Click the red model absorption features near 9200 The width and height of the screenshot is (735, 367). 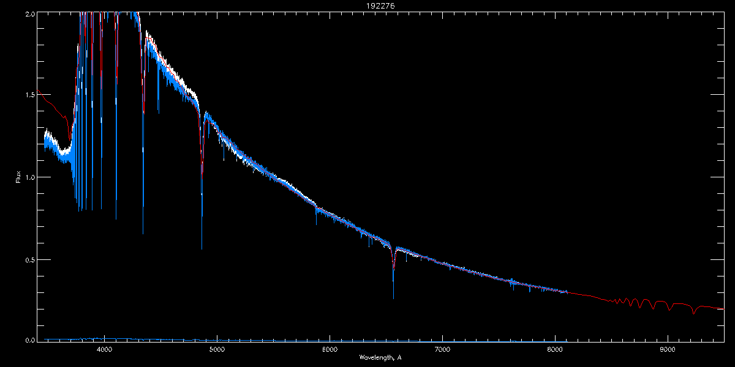[x=693, y=309]
